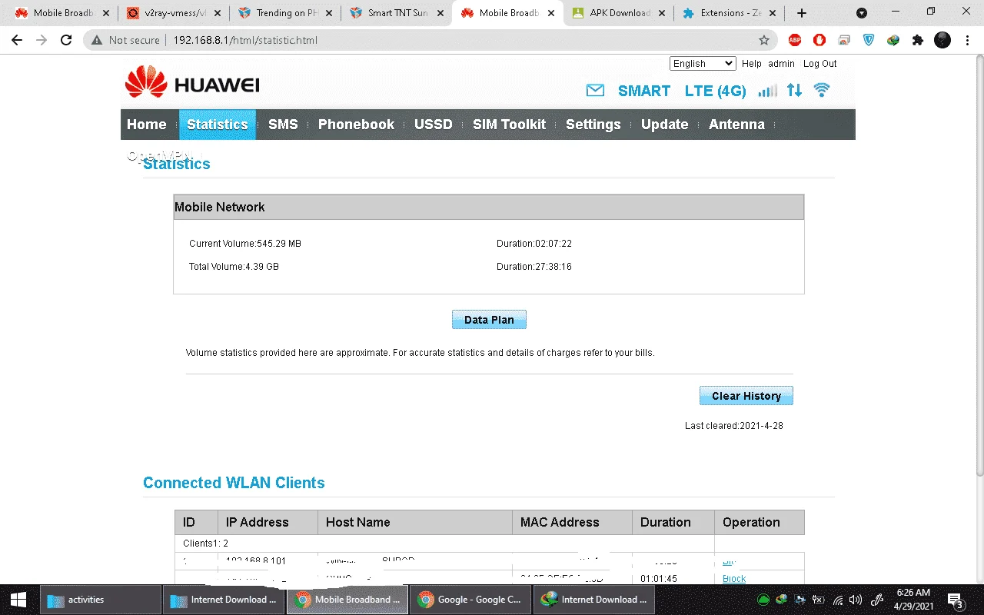Open the SMS menu
984x615 pixels.
tap(283, 125)
